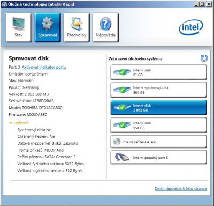214x206 pixels.
Task: Click the title bar application icon
Action: (4, 4)
